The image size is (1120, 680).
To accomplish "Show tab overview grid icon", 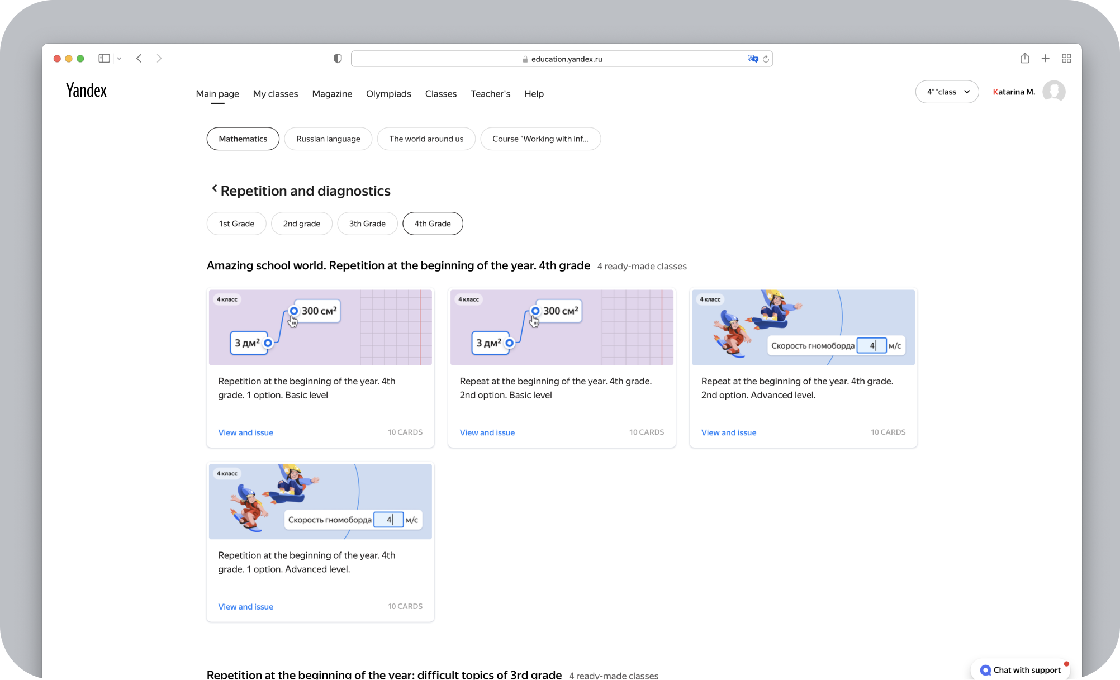I will [1066, 58].
